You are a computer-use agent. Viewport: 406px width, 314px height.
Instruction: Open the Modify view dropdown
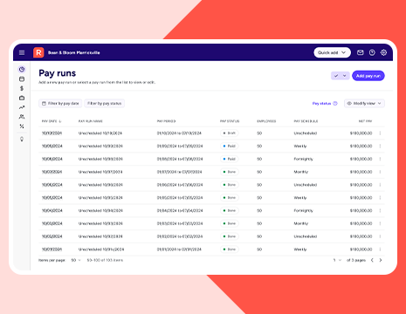point(364,103)
